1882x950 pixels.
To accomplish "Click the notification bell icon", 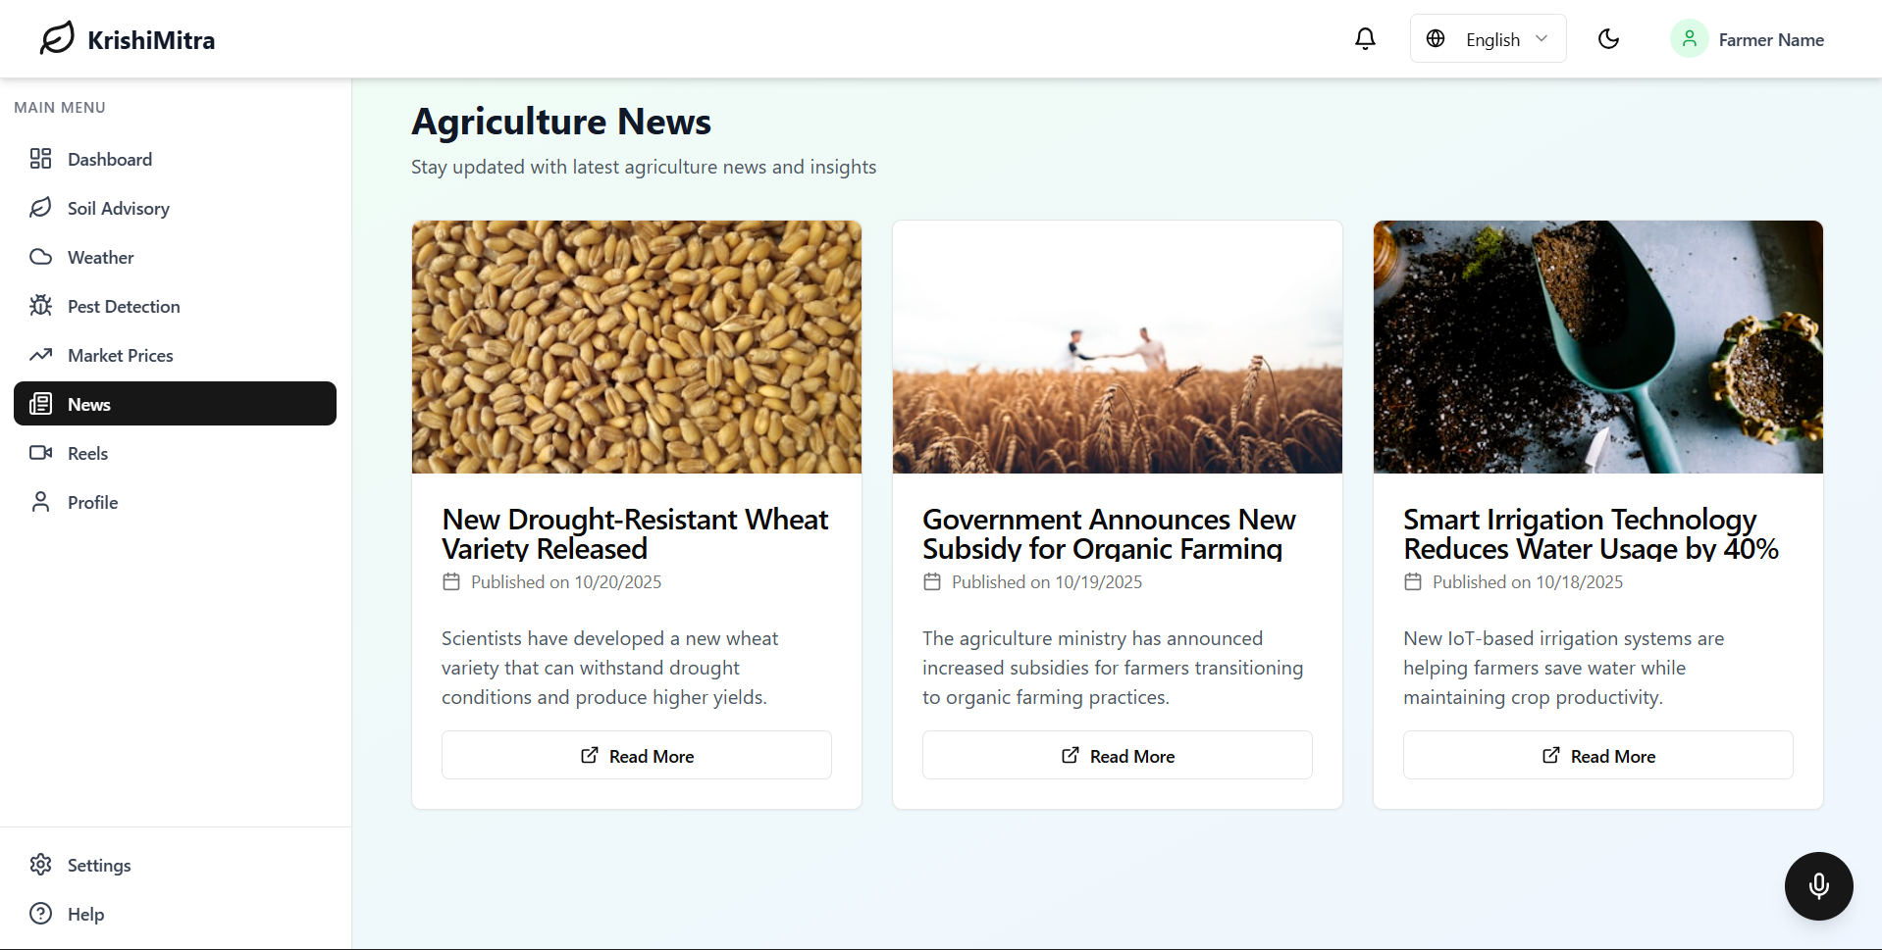I will 1365,39.
